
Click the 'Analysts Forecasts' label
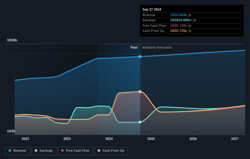[x=157, y=48]
